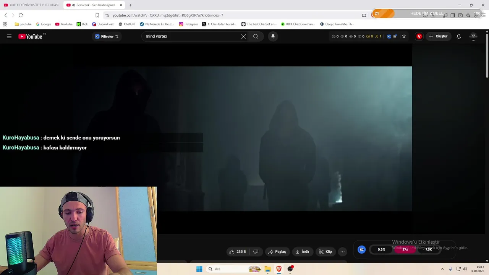489x275 pixels.
Task: Open site settings icon in address bar
Action: pos(107,15)
